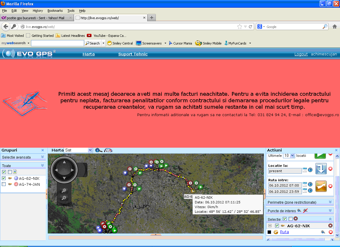
Task: Click the invert selection icon in Grupuri panel
Action: [15, 172]
